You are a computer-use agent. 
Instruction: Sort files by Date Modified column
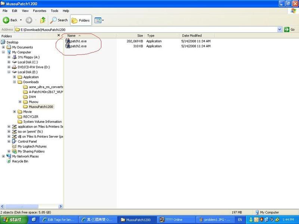tap(192, 35)
